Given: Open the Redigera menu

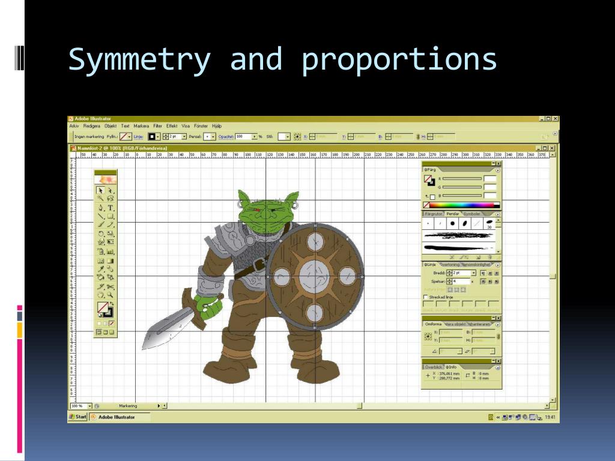Looking at the screenshot, I should pyautogui.click(x=91, y=126).
